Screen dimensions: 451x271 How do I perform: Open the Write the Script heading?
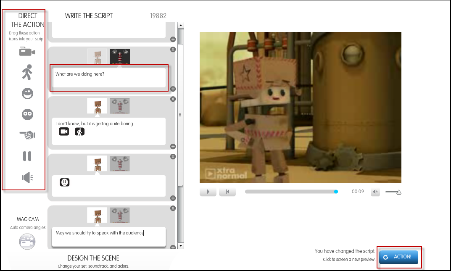tap(89, 16)
